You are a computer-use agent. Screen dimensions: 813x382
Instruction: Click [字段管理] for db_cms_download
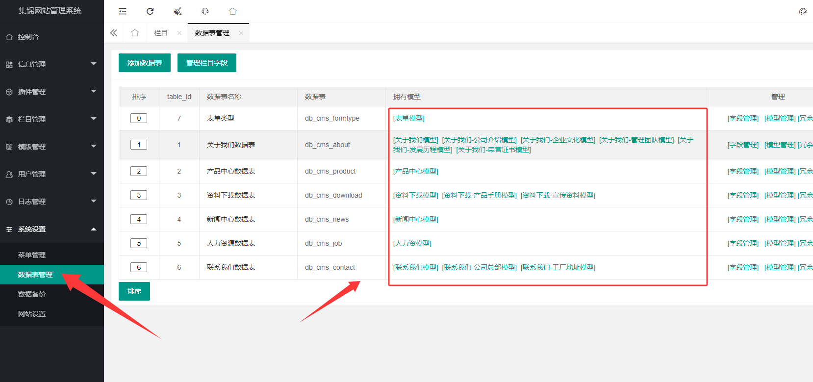(x=743, y=195)
